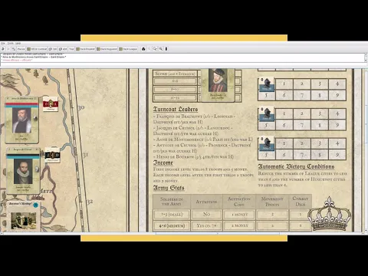Screen dimensions: 368x276
Task: Click the Turncoat Leaders heading
Action: click(176, 110)
